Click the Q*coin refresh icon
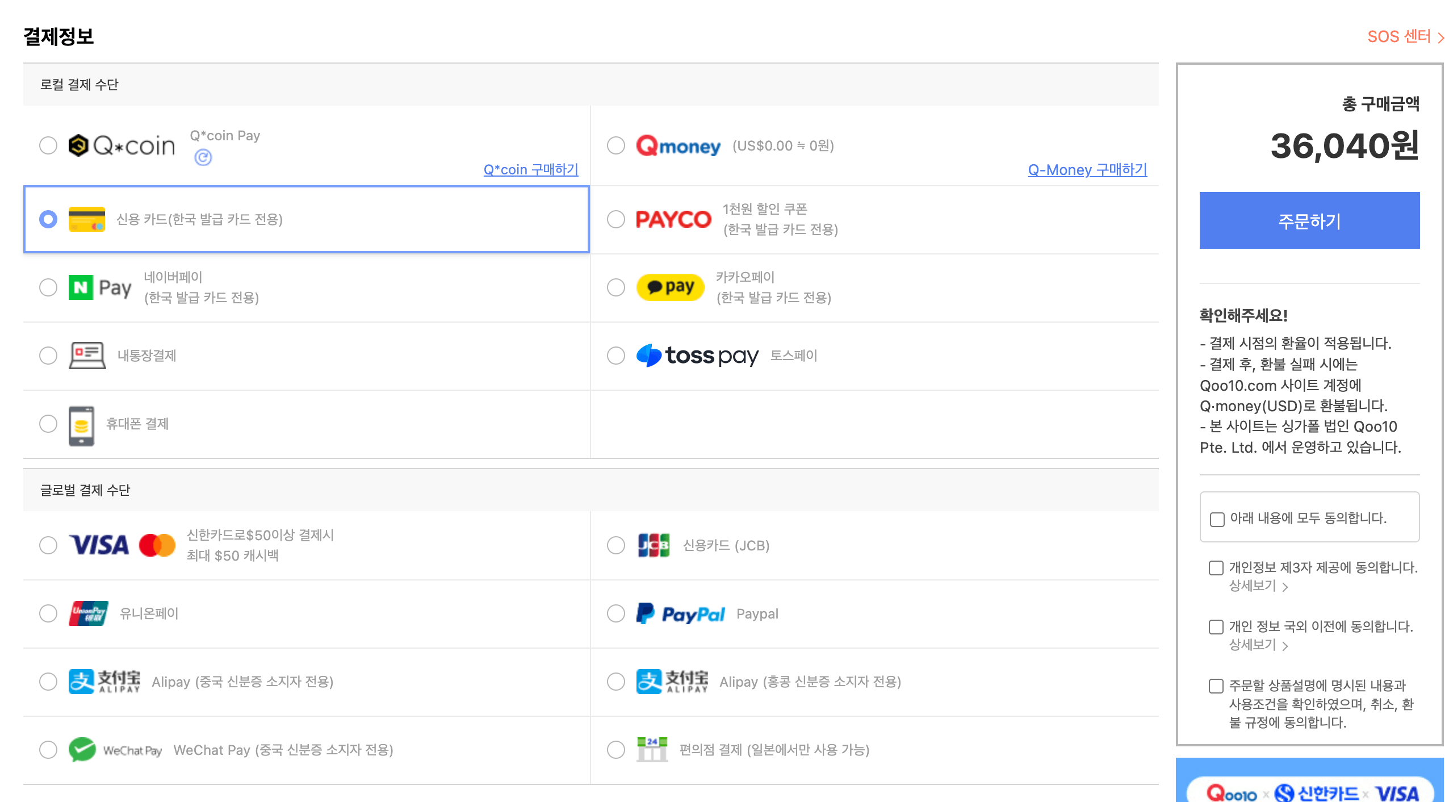1449x802 pixels. tap(203, 157)
